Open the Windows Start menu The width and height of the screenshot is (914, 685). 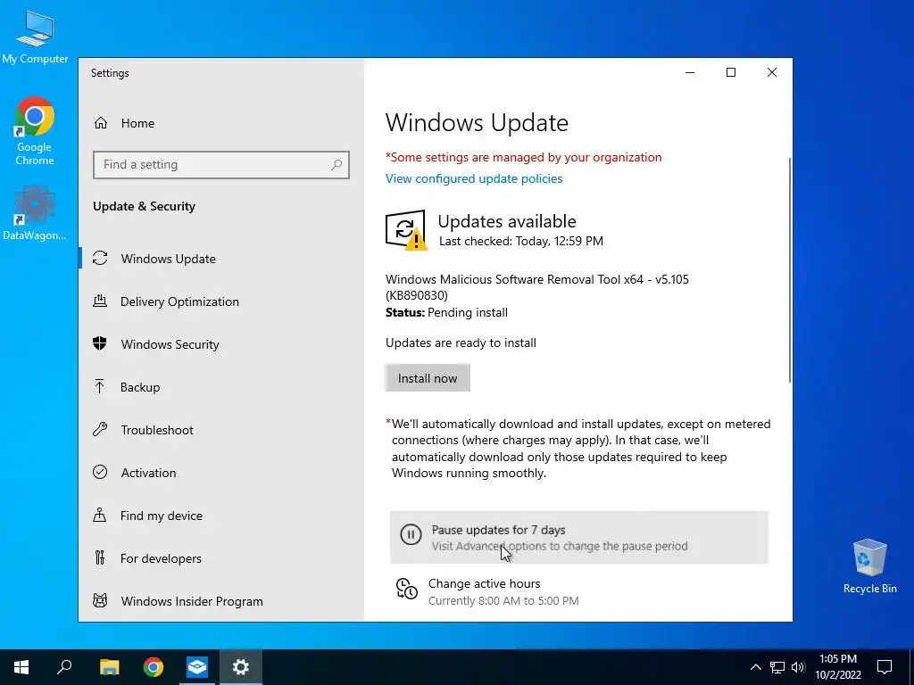[21, 667]
